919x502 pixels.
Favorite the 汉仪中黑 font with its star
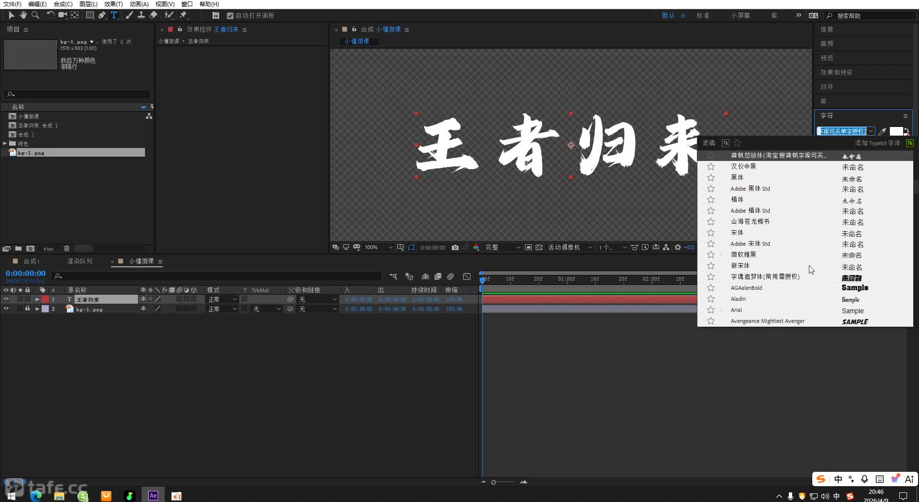[x=711, y=167]
